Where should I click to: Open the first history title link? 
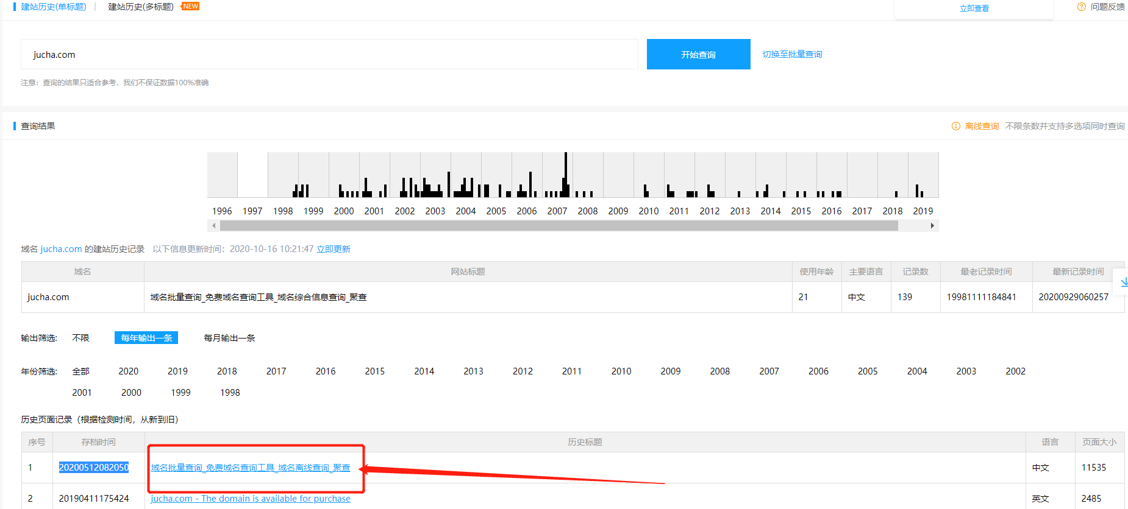tap(251, 468)
